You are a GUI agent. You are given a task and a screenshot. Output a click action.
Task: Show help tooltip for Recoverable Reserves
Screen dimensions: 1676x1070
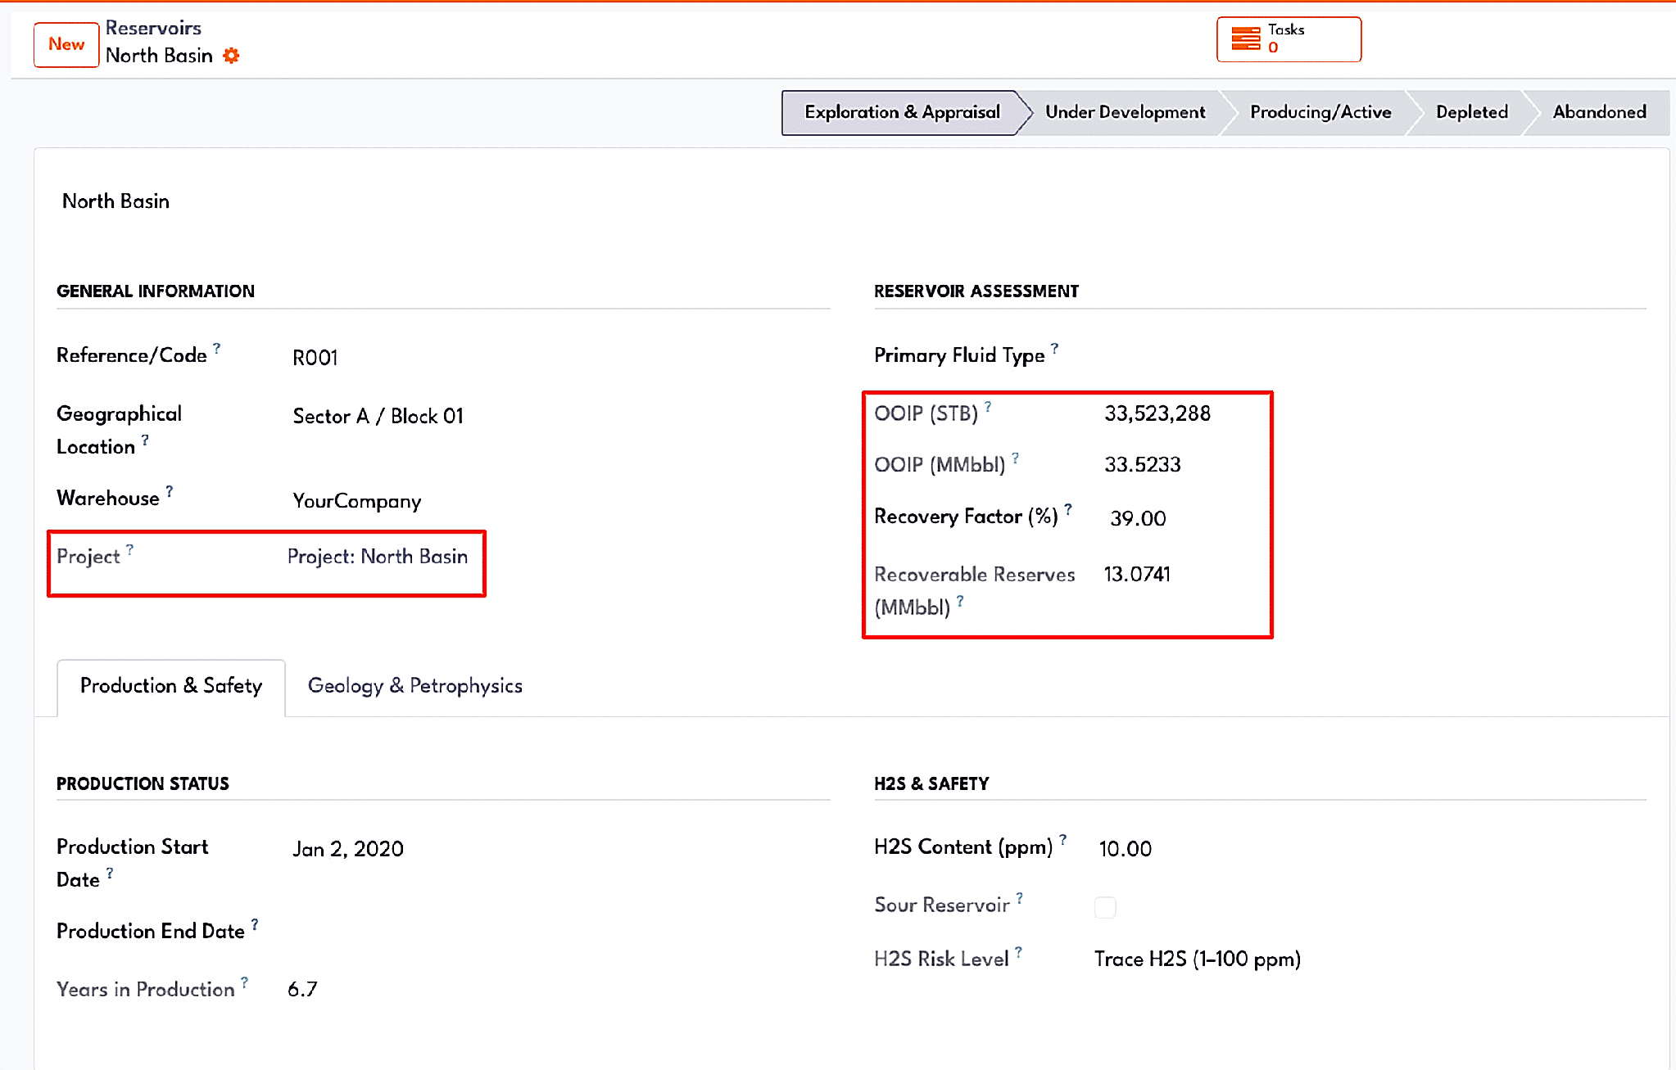[x=960, y=602]
